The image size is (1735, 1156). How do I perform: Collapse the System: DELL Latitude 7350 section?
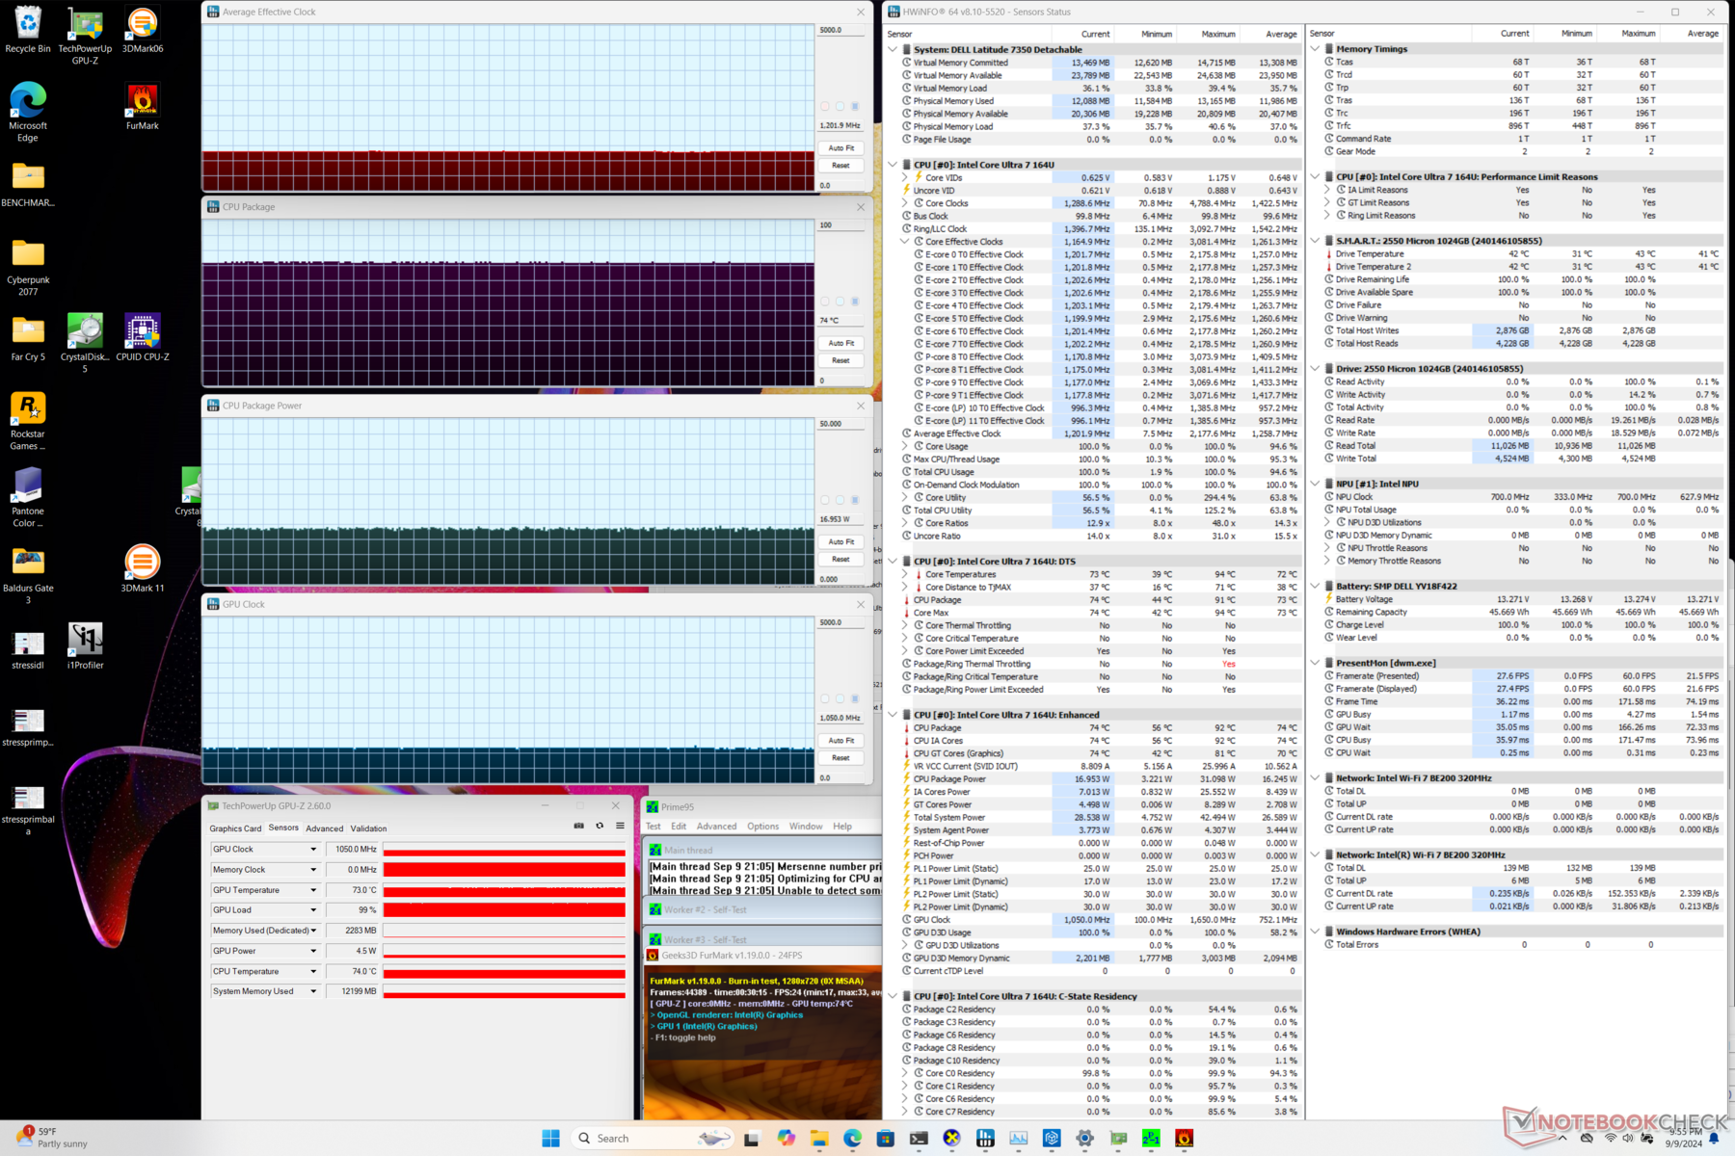(893, 49)
